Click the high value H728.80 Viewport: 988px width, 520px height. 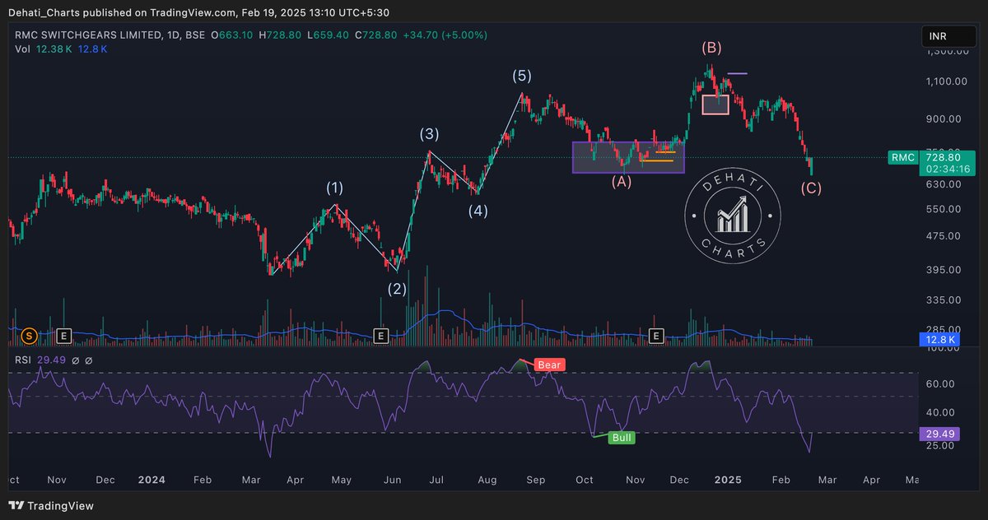[280, 35]
